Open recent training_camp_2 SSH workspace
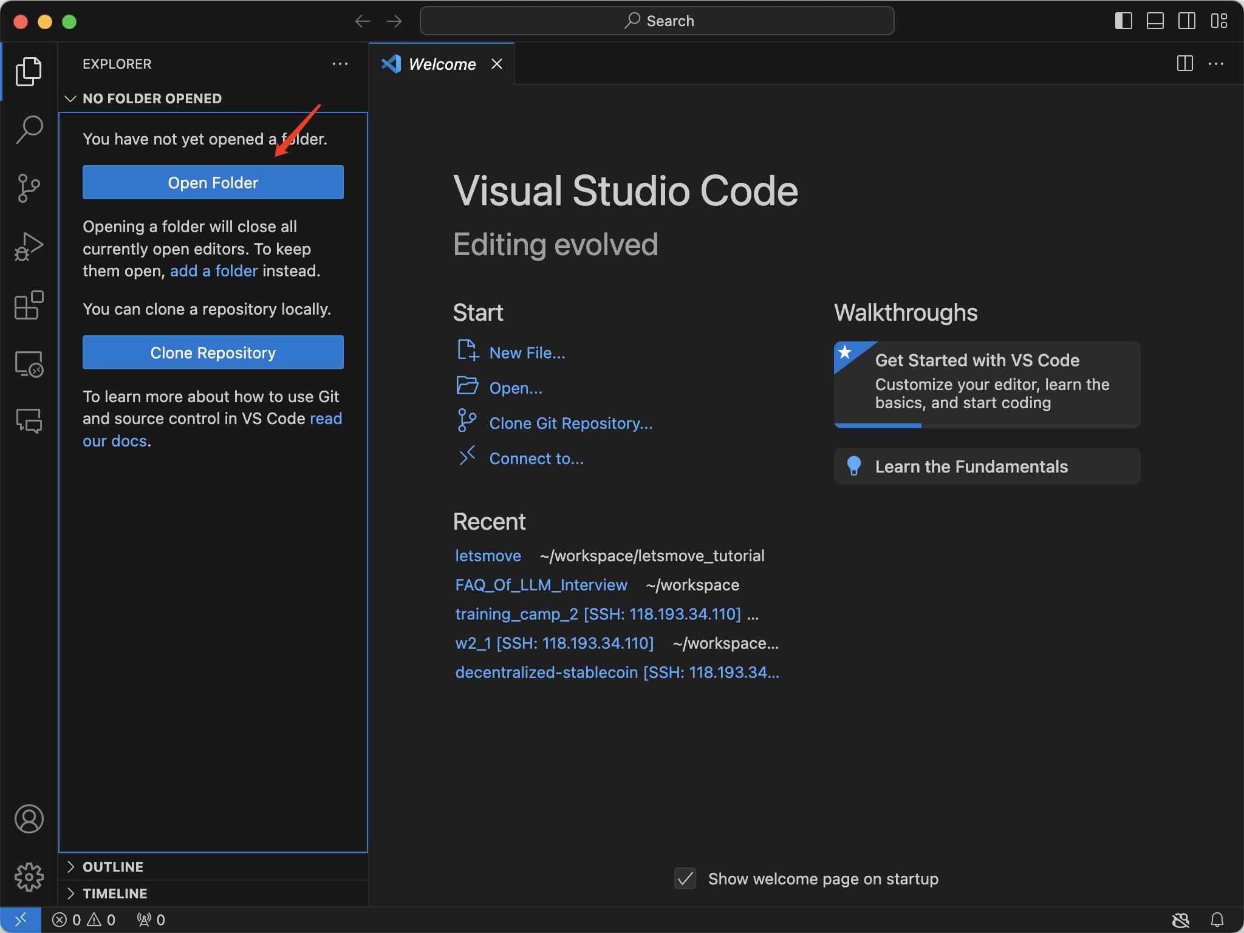 click(x=598, y=614)
